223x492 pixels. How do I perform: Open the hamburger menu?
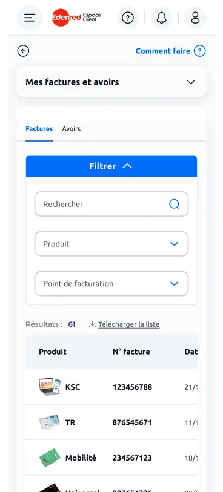pos(30,18)
